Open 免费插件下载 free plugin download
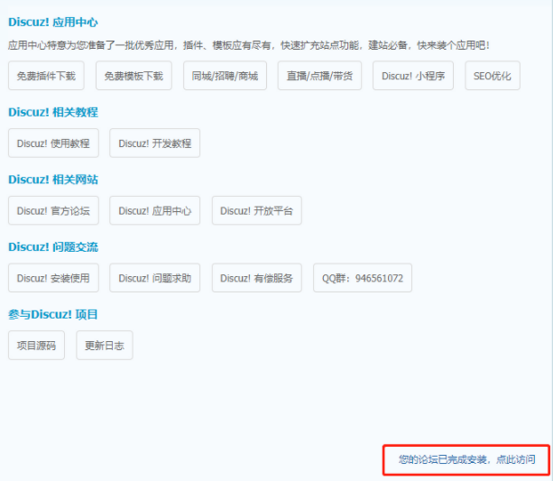The width and height of the screenshot is (553, 481). pos(46,76)
